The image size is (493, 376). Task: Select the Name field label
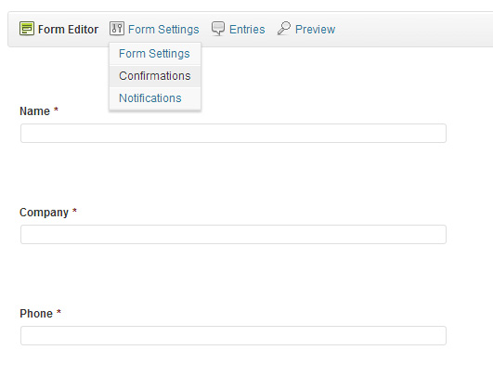[35, 111]
